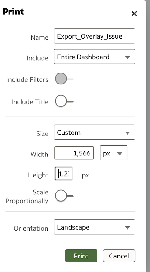Click the Cancel button
150x272 pixels.
(119, 256)
